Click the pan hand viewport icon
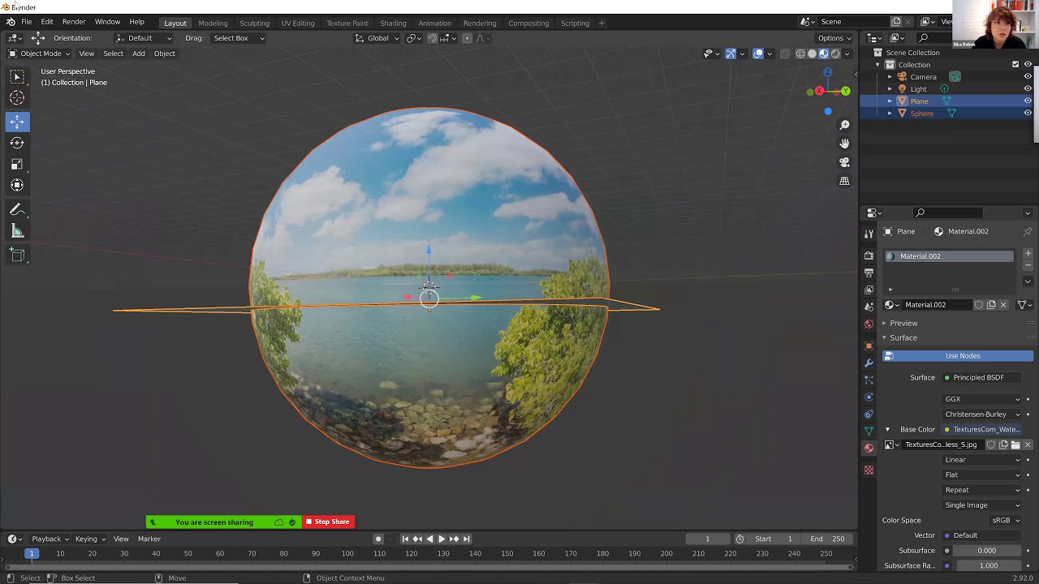The image size is (1039, 584). (x=844, y=144)
